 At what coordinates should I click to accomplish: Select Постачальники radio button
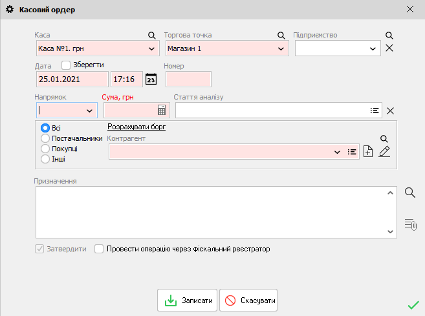point(45,138)
